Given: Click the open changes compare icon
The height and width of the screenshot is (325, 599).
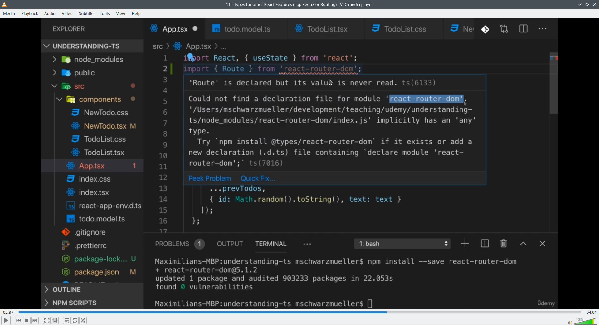Looking at the screenshot, I should click(504, 29).
